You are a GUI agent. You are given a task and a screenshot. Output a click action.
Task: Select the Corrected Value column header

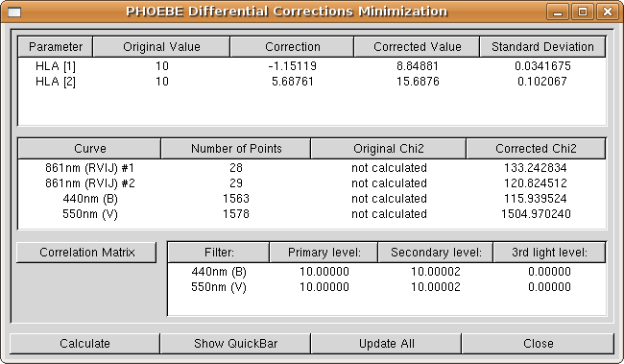[417, 47]
